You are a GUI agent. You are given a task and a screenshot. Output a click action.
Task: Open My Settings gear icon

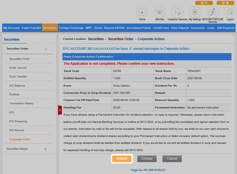195,12
